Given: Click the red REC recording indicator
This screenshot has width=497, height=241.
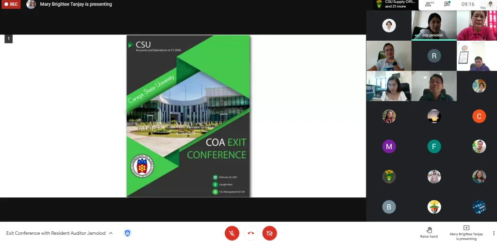Looking at the screenshot, I should pos(11,4).
